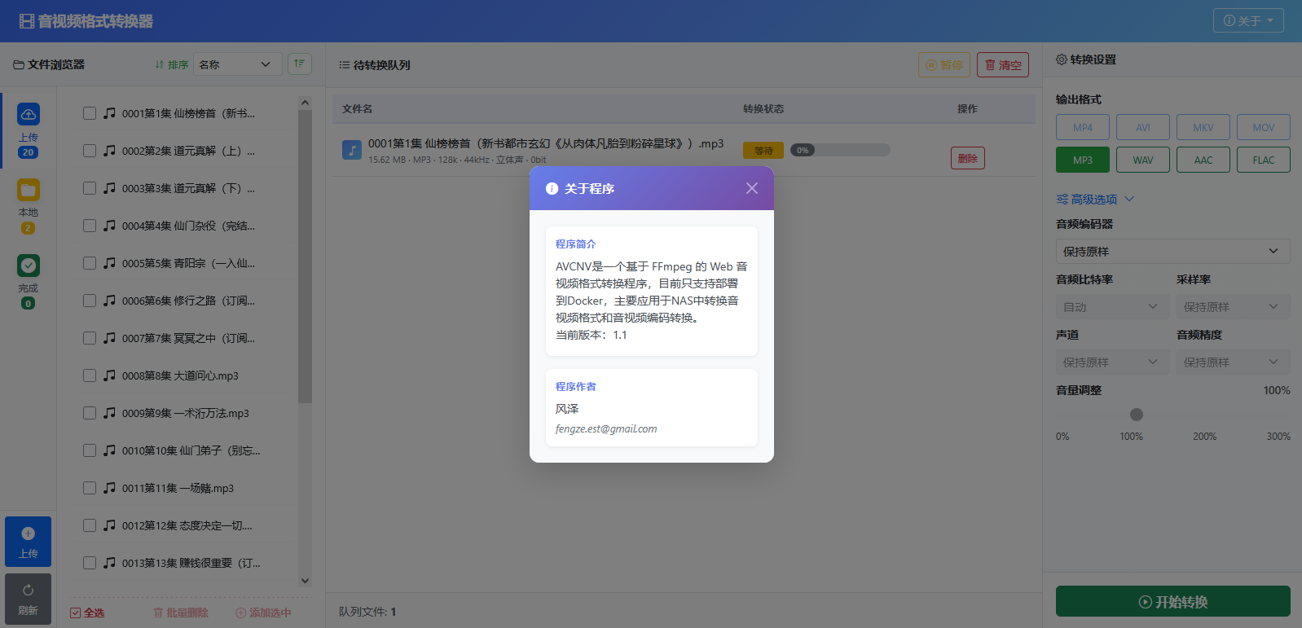This screenshot has width=1302, height=628.
Task: Open the completed checkmark icon tab
Action: click(28, 266)
